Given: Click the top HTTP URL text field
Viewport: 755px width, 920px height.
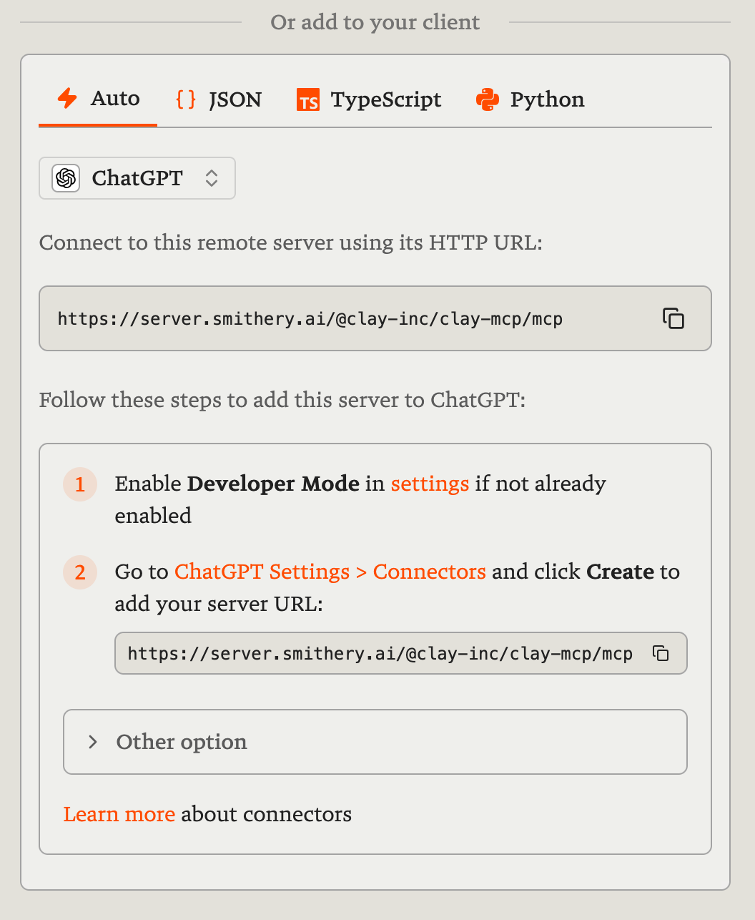Looking at the screenshot, I should tap(310, 319).
